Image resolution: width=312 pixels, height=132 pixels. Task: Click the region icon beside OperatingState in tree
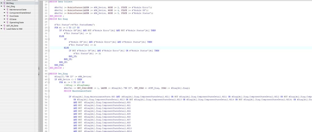coord(7,23)
